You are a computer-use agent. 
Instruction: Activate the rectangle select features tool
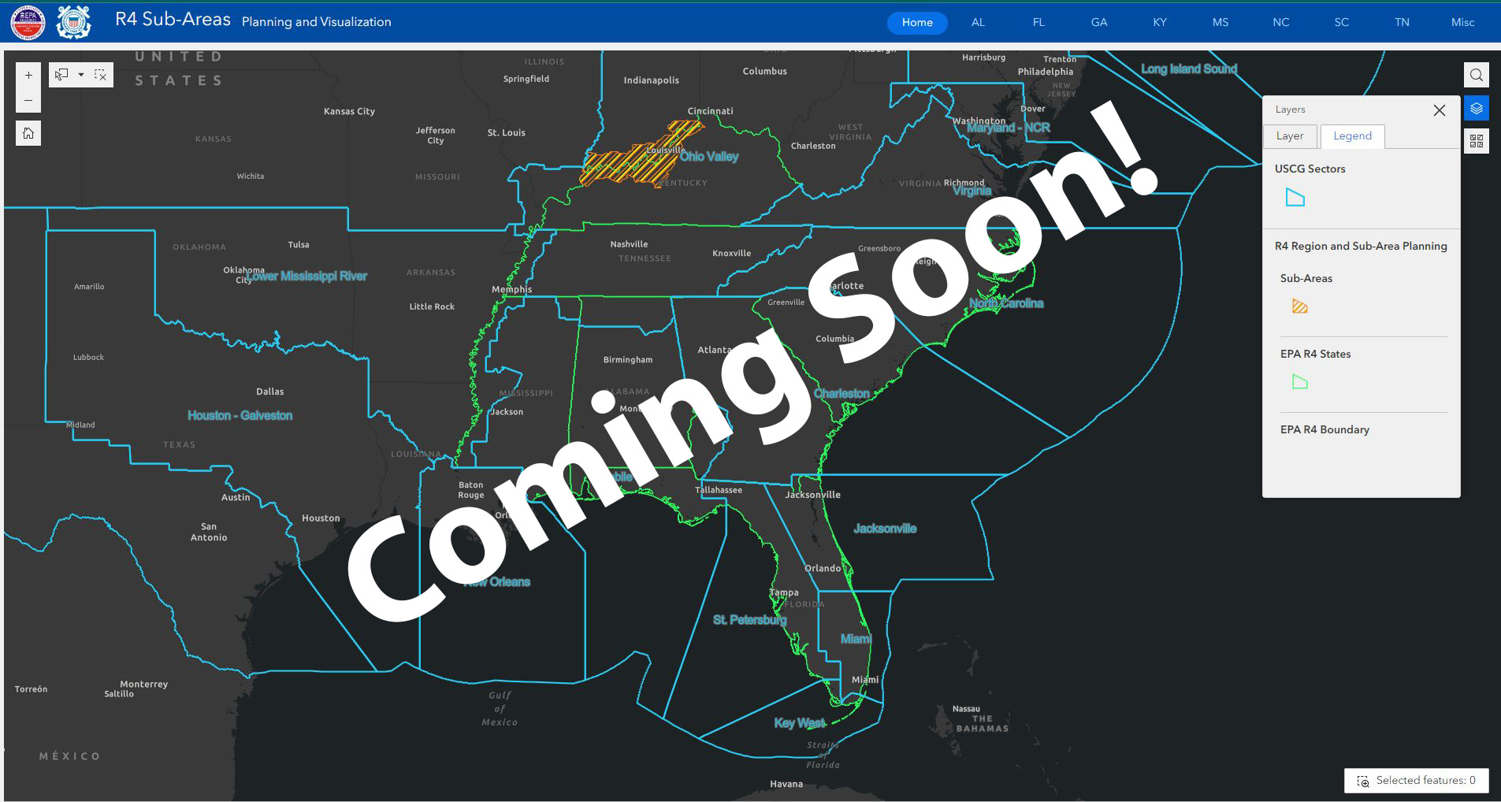[x=62, y=75]
